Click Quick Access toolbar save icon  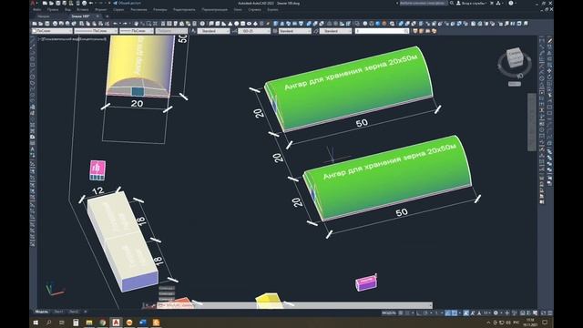coord(58,3)
